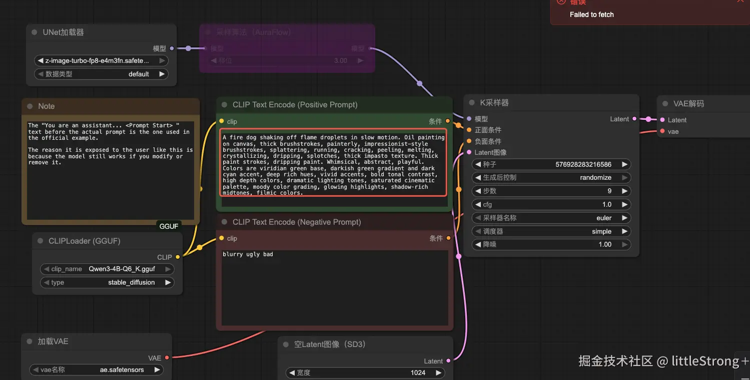Viewport: 750px width, 380px height.
Task: Collapse the Positive Prompt node title dot
Action: [x=225, y=105]
